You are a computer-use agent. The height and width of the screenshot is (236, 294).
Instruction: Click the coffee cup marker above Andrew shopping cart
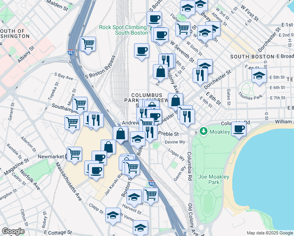pyautogui.click(x=154, y=116)
